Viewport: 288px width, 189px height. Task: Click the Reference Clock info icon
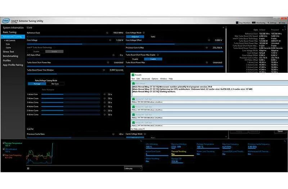point(107,33)
